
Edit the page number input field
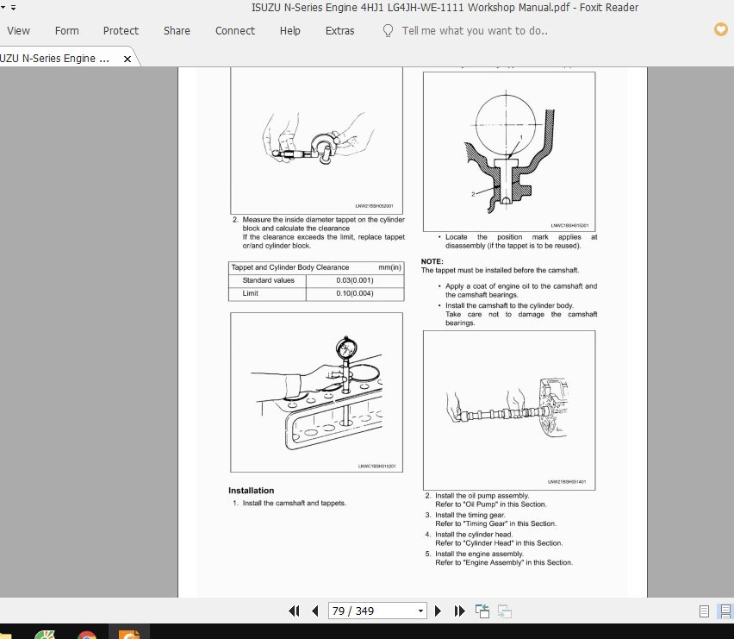point(362,611)
